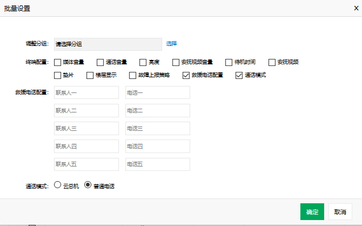Screen dimensions: 362x226
Task: Uncheck the 通话模式 checkbox
Action: pyautogui.click(x=239, y=75)
